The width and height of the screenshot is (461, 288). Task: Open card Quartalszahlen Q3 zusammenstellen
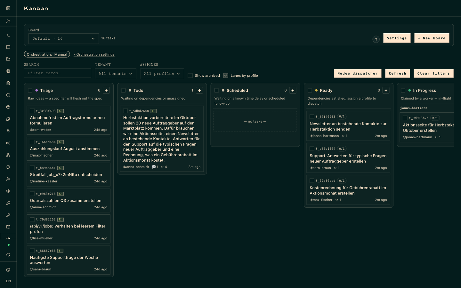click(69, 200)
